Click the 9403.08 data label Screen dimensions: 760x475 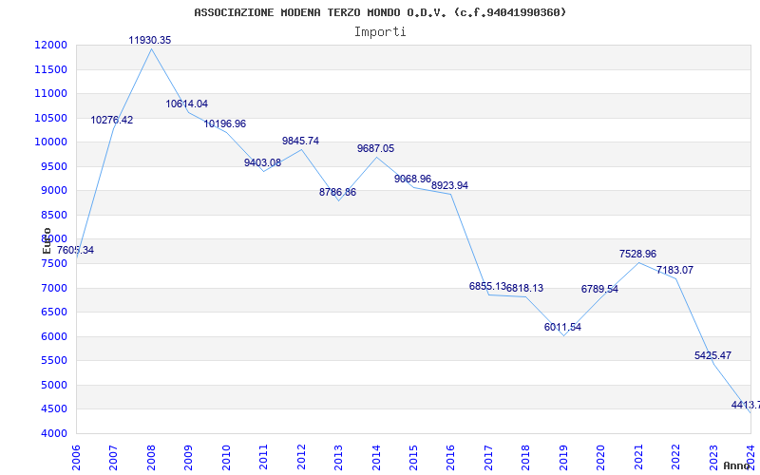tap(263, 162)
